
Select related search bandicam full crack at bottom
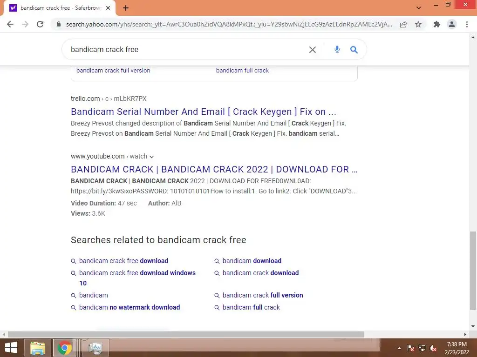pos(251,307)
